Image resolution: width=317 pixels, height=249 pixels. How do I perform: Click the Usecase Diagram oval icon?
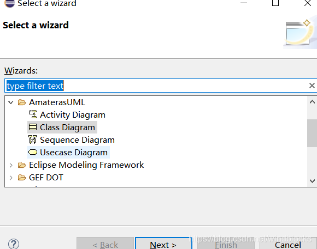point(33,152)
